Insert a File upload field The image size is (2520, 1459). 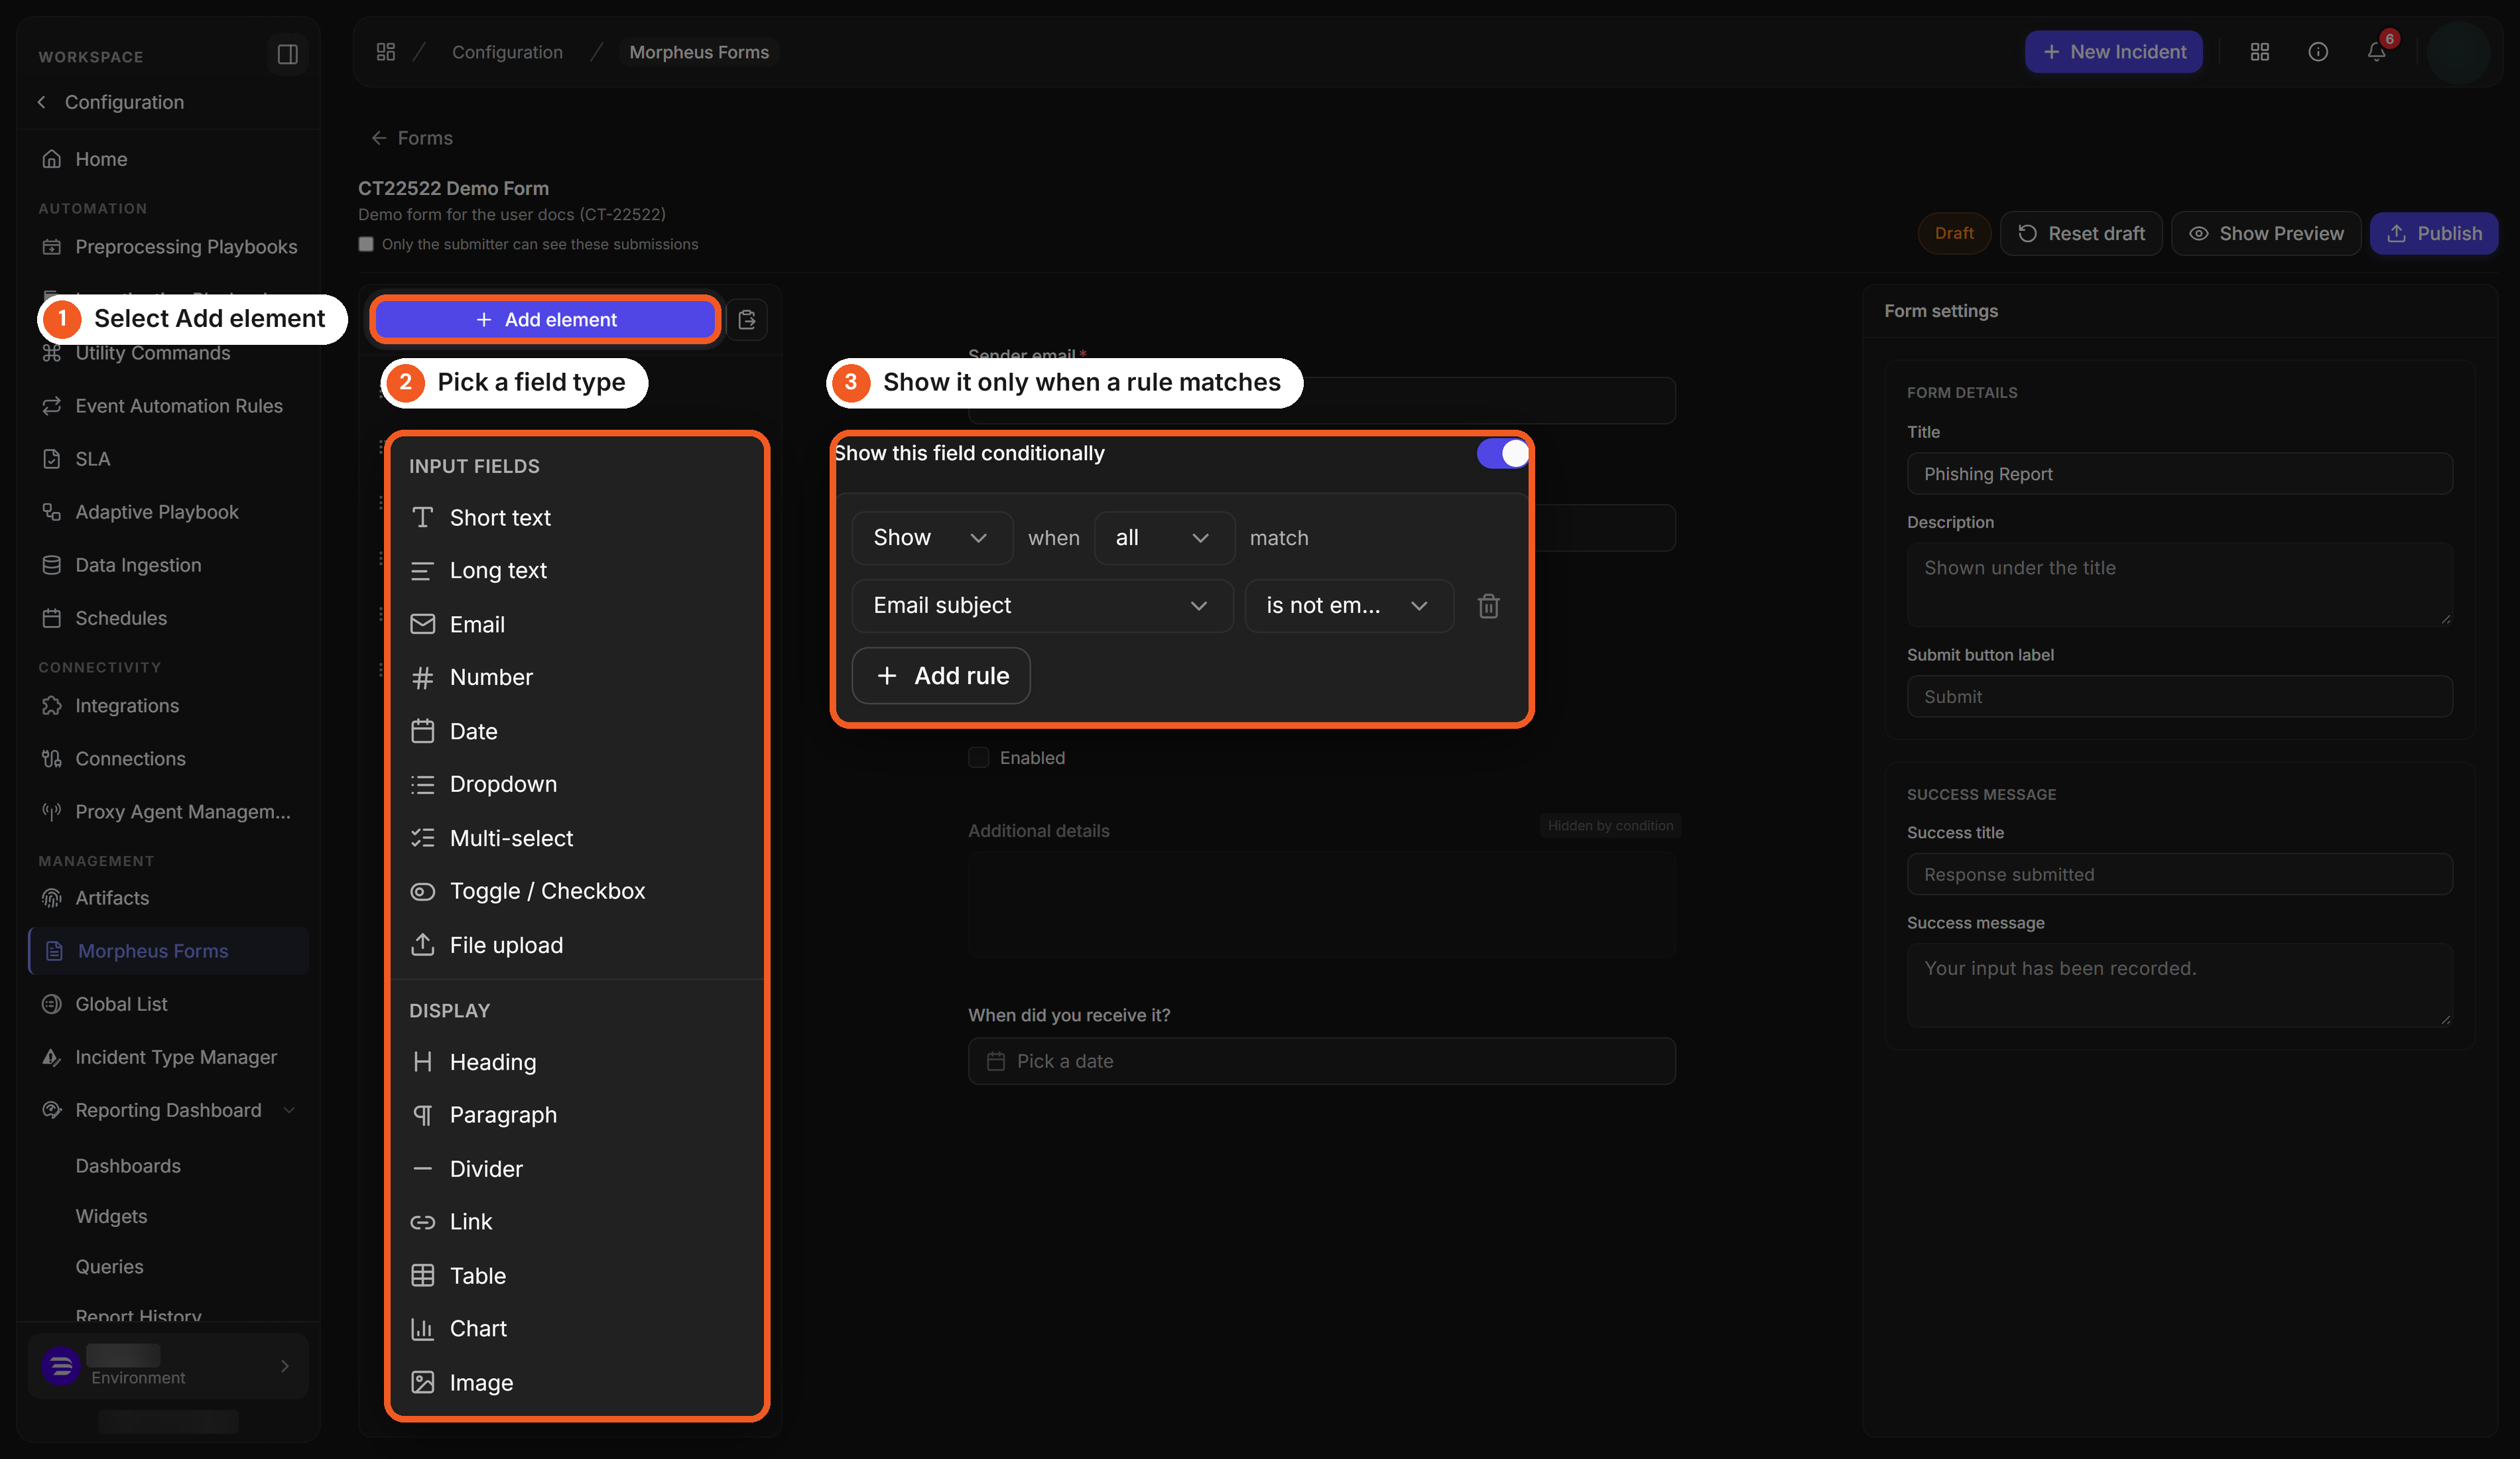576,945
